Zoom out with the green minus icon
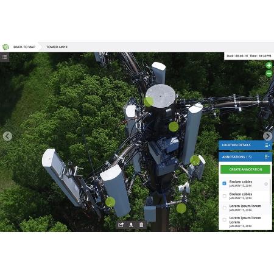Viewport: 274px width, 274px height. (x=269, y=73)
